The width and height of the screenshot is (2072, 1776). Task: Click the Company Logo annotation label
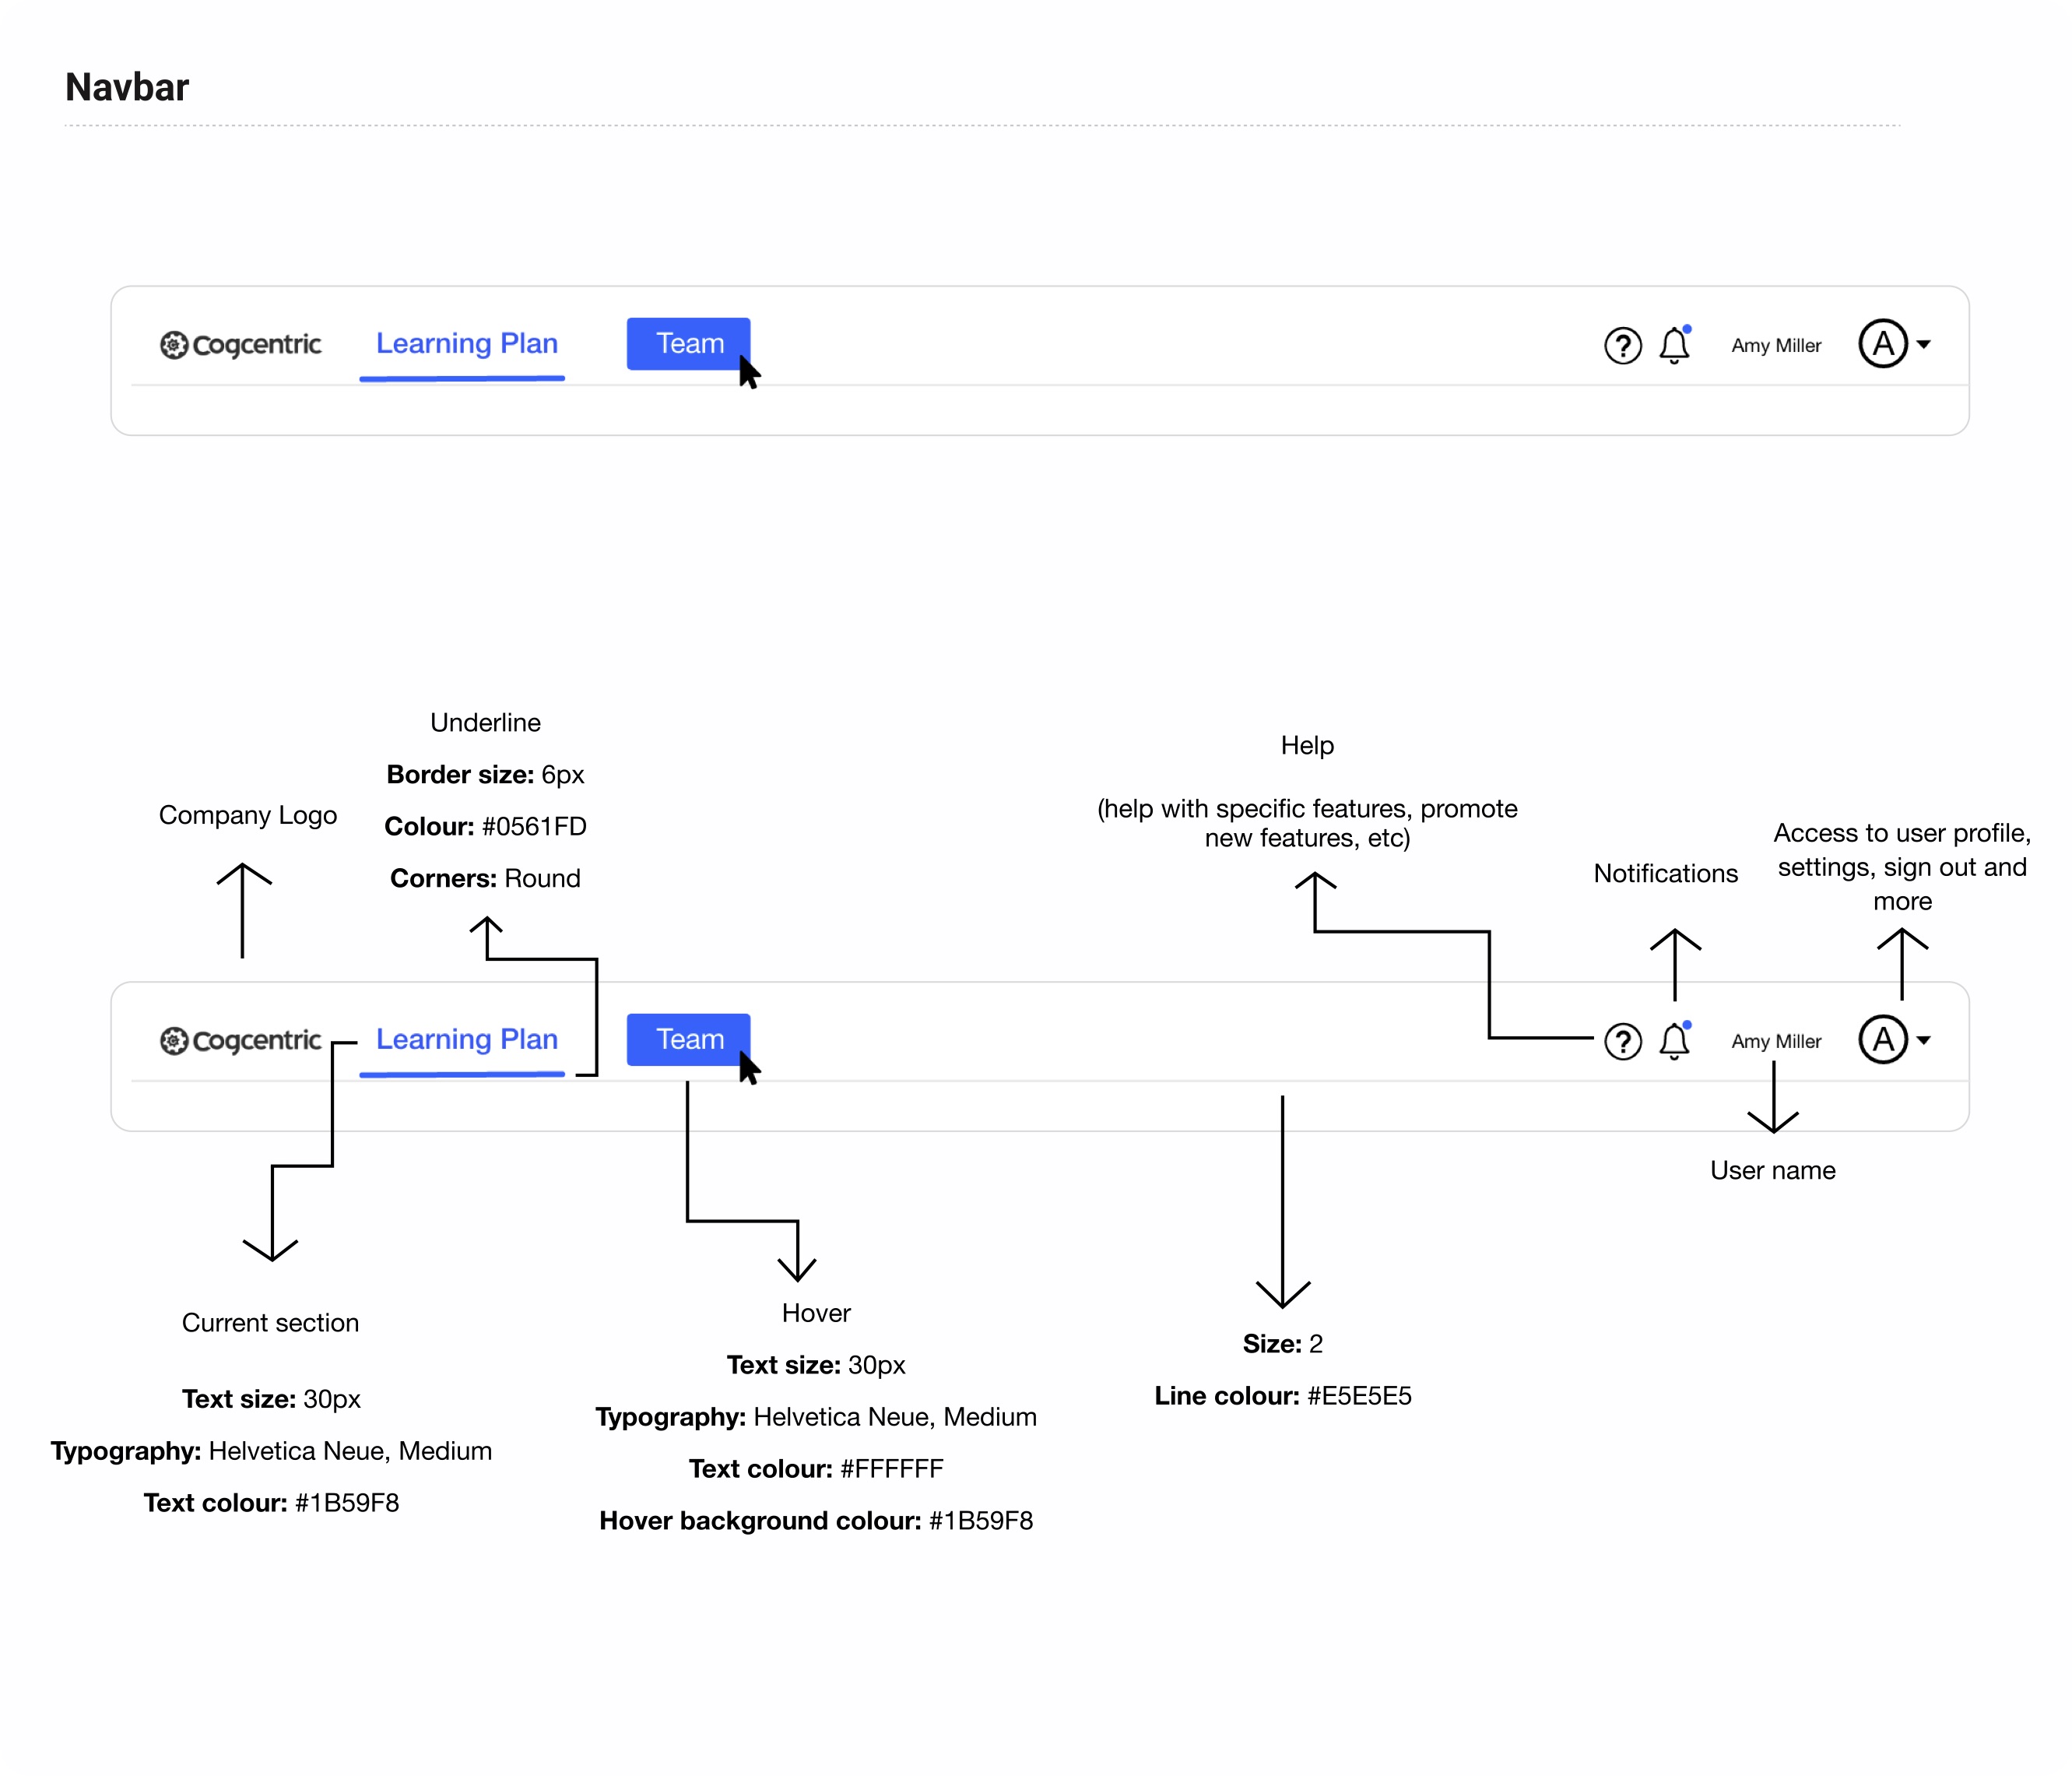click(x=248, y=815)
